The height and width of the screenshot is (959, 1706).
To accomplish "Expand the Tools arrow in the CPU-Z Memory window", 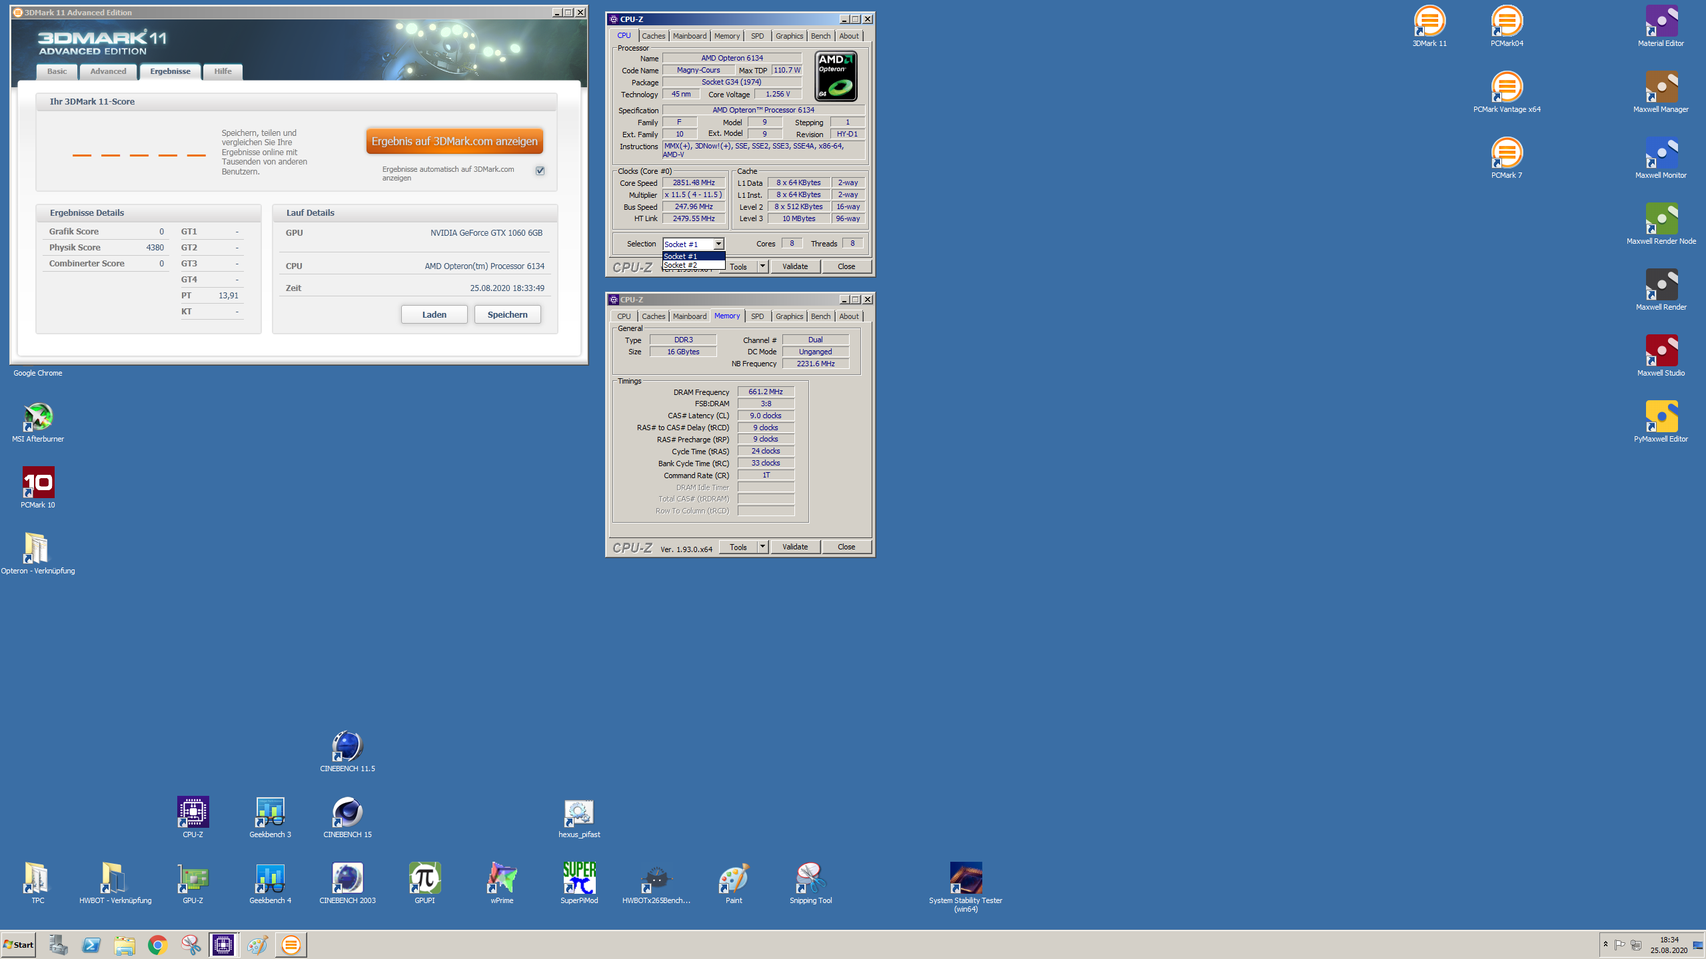I will tap(762, 547).
